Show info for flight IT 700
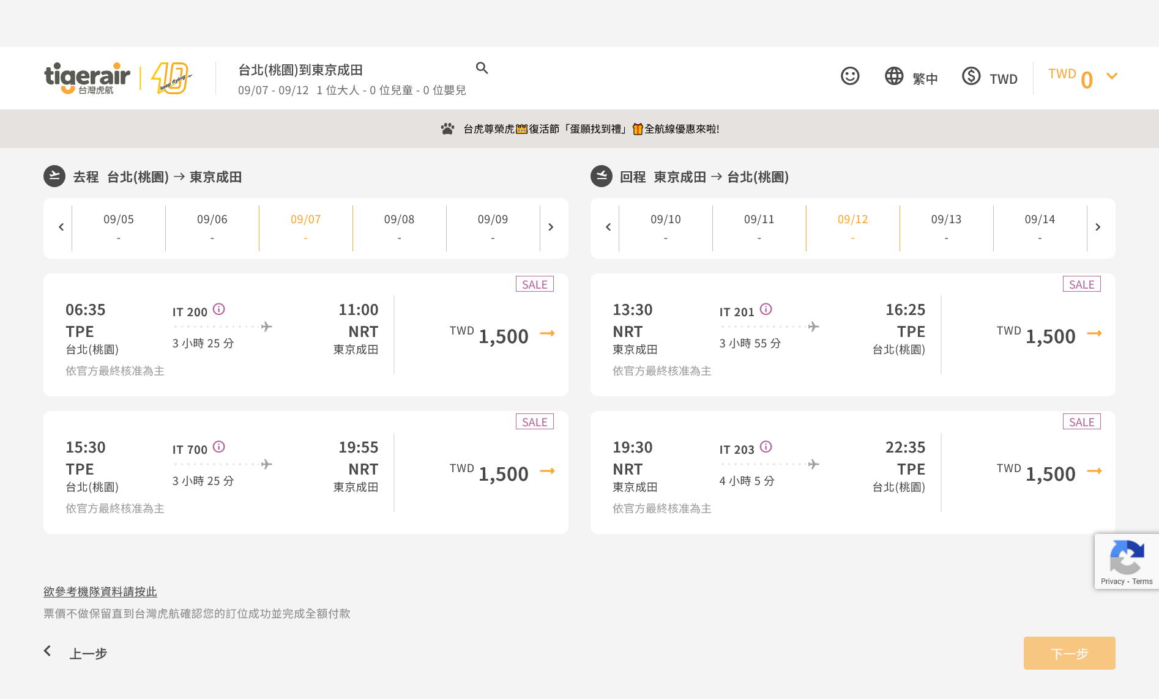Viewport: 1159px width, 699px height. (x=218, y=447)
